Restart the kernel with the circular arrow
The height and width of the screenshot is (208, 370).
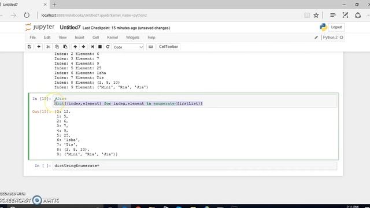click(x=108, y=47)
